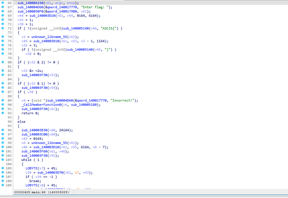Jump to sub_140005180 argument reference
288x198 pixels.
click(x=85, y=105)
